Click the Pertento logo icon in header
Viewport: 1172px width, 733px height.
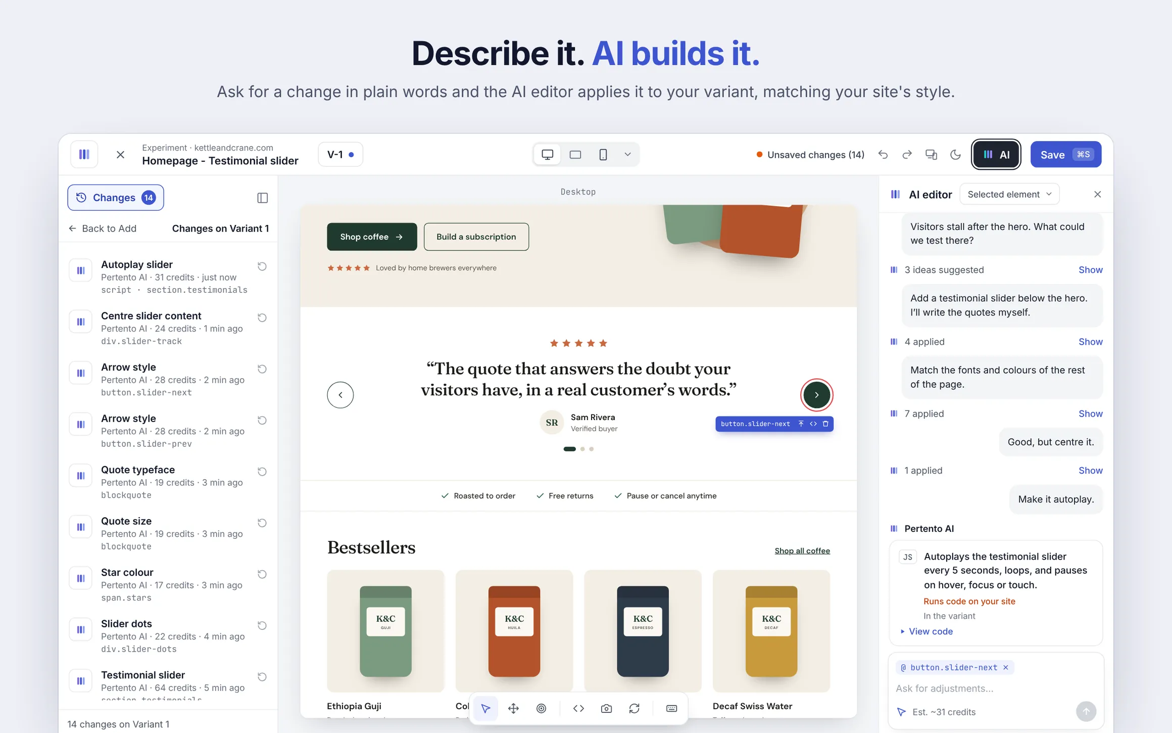click(x=84, y=154)
